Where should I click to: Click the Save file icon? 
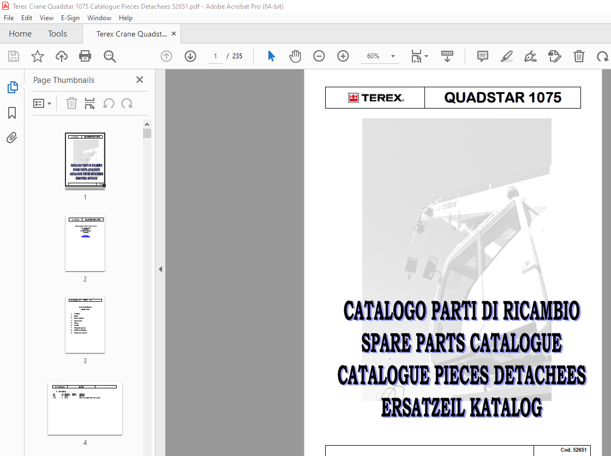coord(14,56)
